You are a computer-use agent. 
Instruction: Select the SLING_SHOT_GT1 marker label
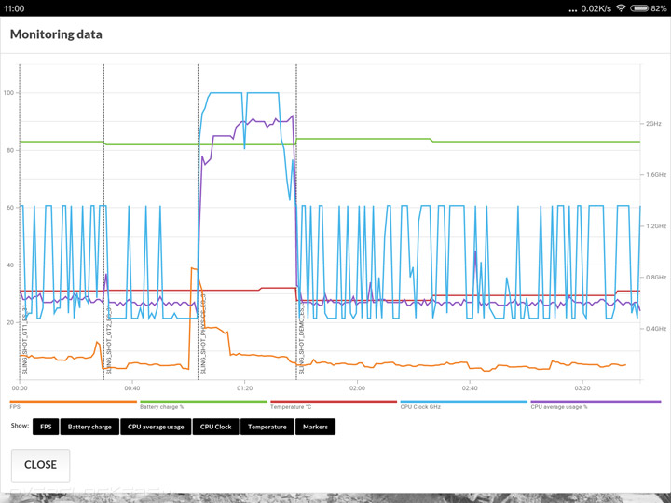coord(25,340)
